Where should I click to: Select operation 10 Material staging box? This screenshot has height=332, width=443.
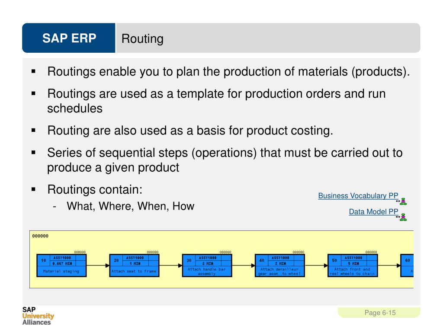(x=61, y=265)
